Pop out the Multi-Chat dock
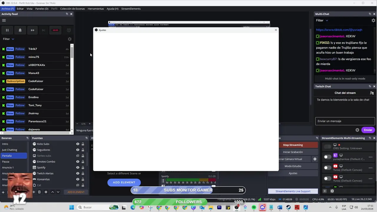377x212 pixels. click(x=370, y=14)
